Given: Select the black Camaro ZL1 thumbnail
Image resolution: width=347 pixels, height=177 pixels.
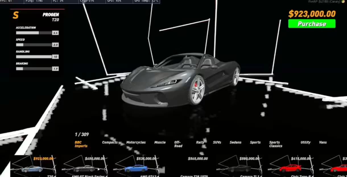Looking at the screenshot, I should (239, 168).
